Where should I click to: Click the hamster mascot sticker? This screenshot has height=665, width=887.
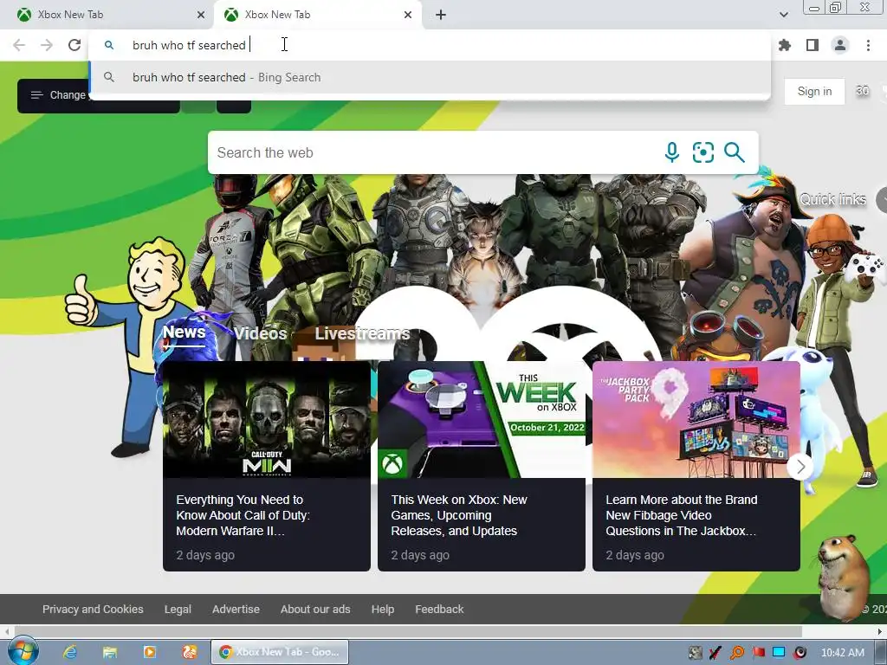point(842,578)
